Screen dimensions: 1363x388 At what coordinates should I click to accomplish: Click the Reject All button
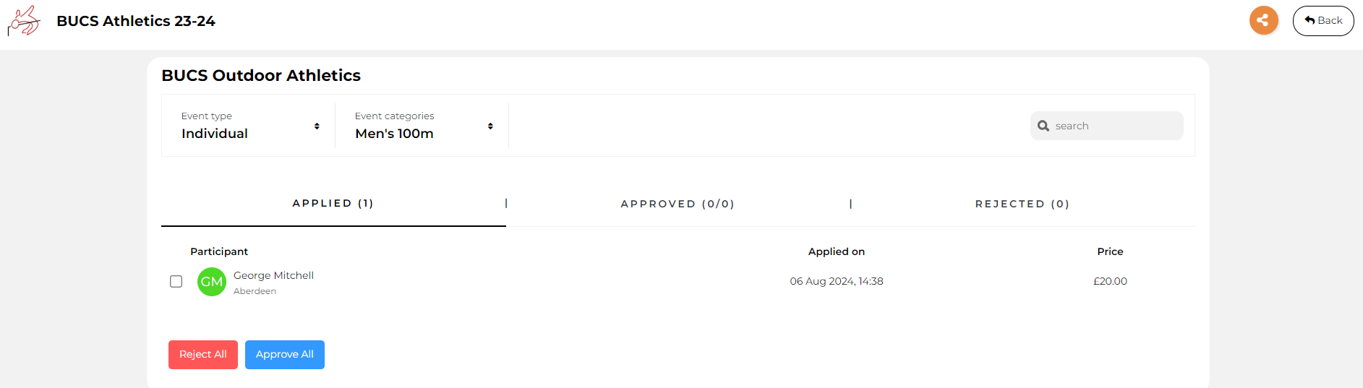203,355
